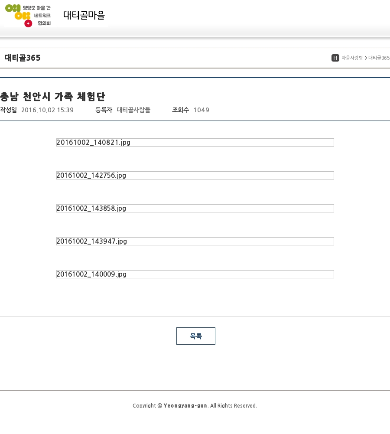Go to 마을사랑방 in the breadcrumb
This screenshot has width=390, height=434.
[x=352, y=58]
